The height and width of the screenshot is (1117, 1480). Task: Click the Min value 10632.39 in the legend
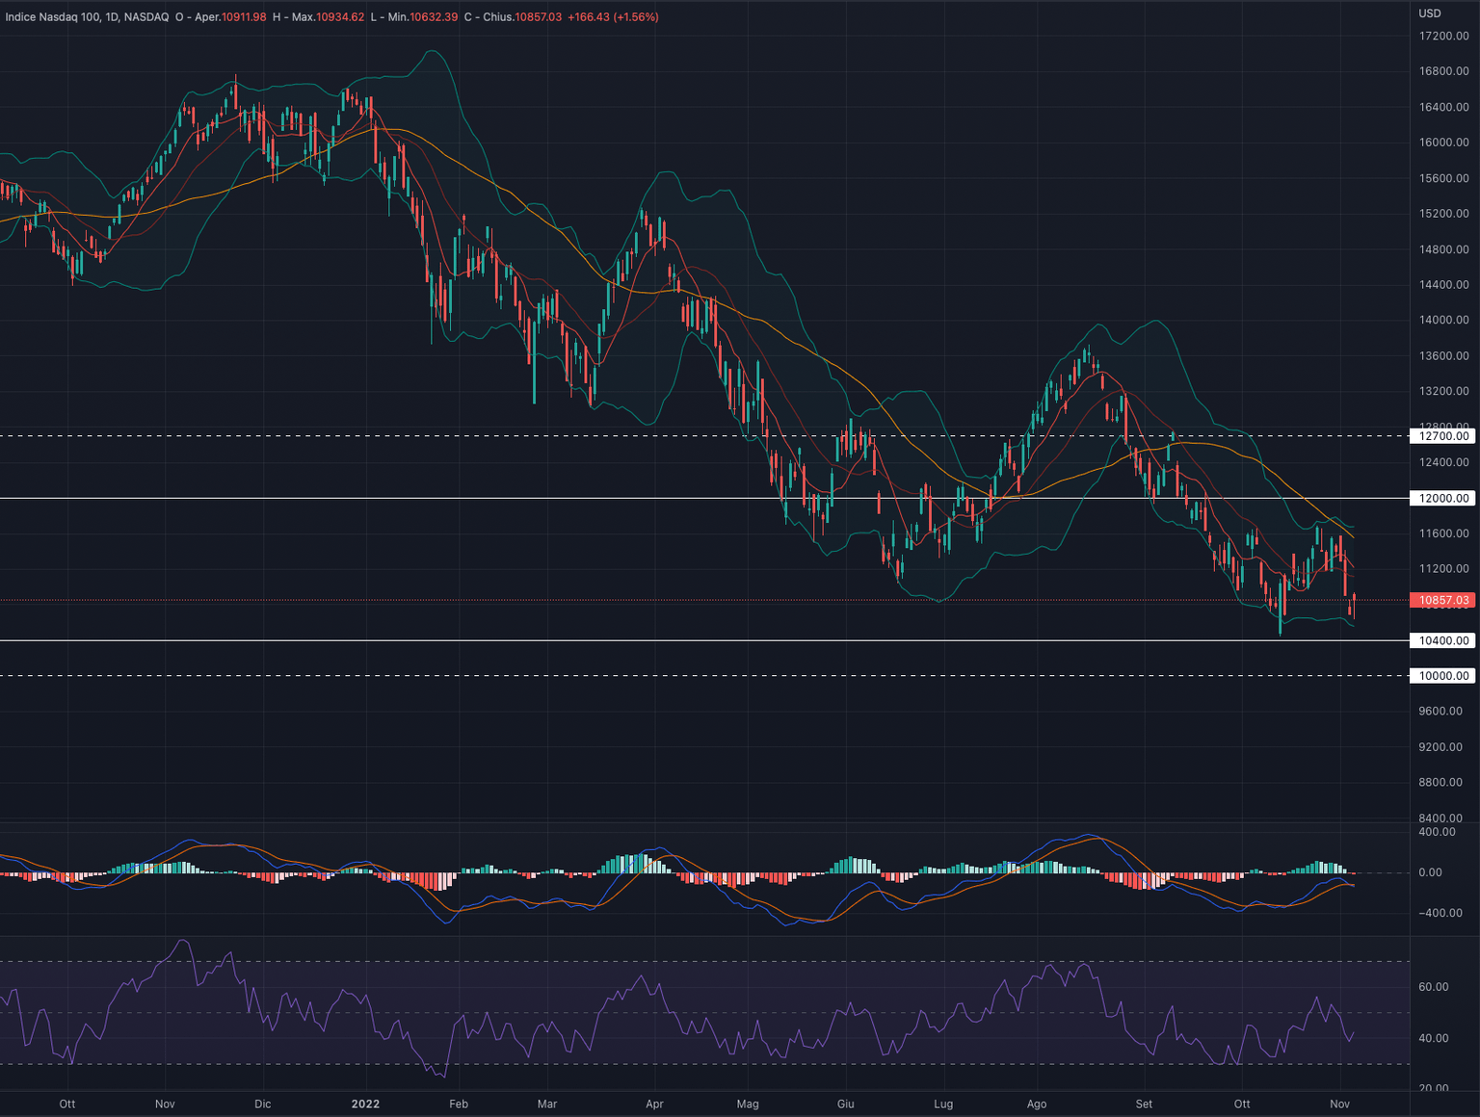tap(433, 16)
